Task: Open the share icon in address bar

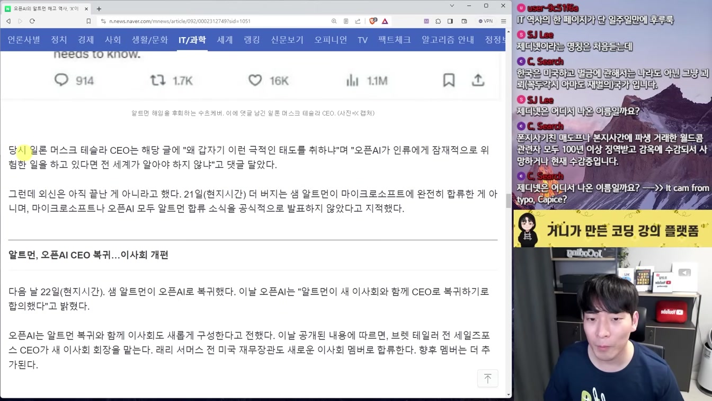Action: (358, 21)
